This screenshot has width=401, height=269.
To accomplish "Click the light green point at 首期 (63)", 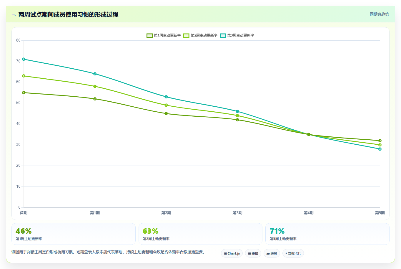I will click(24, 76).
